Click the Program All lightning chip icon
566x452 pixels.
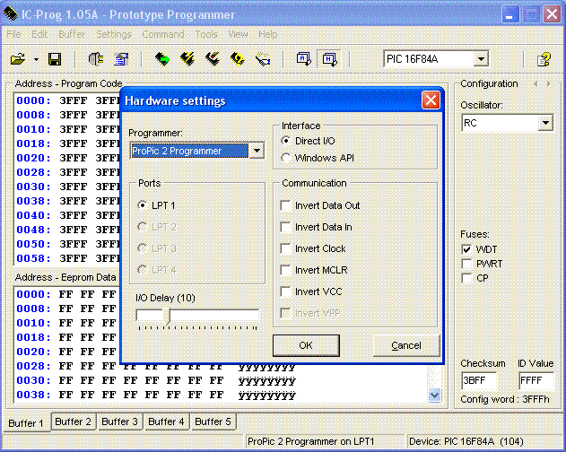pyautogui.click(x=187, y=59)
